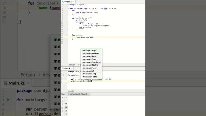Click the 'var person' line in Main.kt
Viewport: 206px width, 116px height.
(x=91, y=79)
